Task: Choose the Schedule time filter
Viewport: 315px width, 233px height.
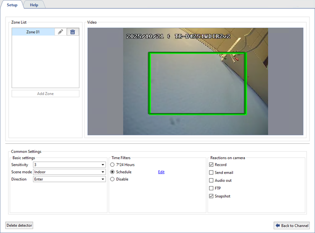Action: pos(112,172)
